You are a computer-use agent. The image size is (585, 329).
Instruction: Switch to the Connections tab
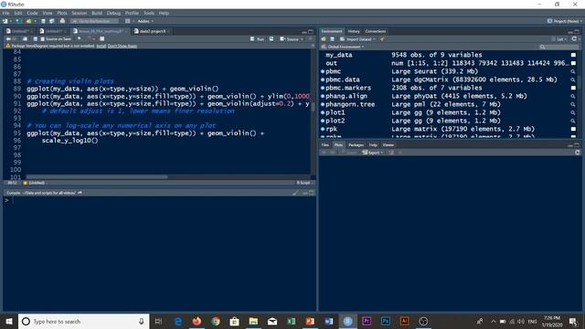click(376, 31)
